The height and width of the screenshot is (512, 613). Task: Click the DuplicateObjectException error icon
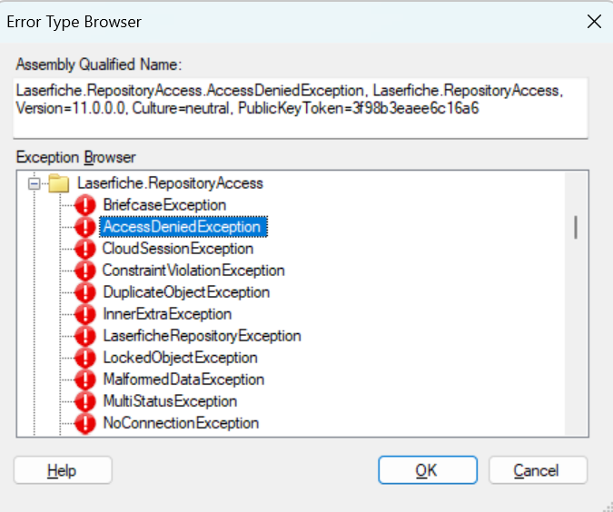tap(85, 292)
